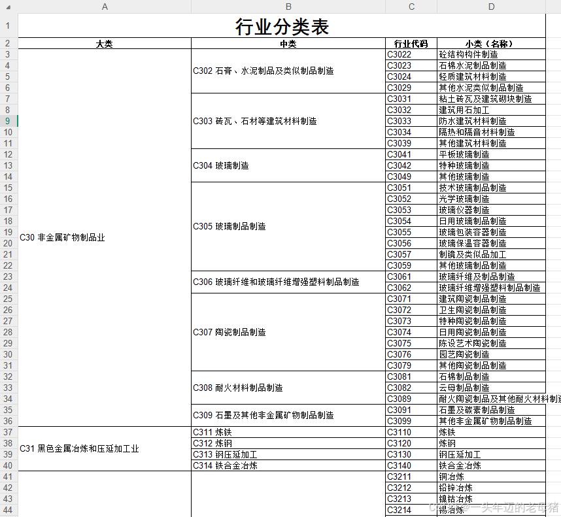Click cell 粘土砖瓦及建筑砌块制造

491,99
